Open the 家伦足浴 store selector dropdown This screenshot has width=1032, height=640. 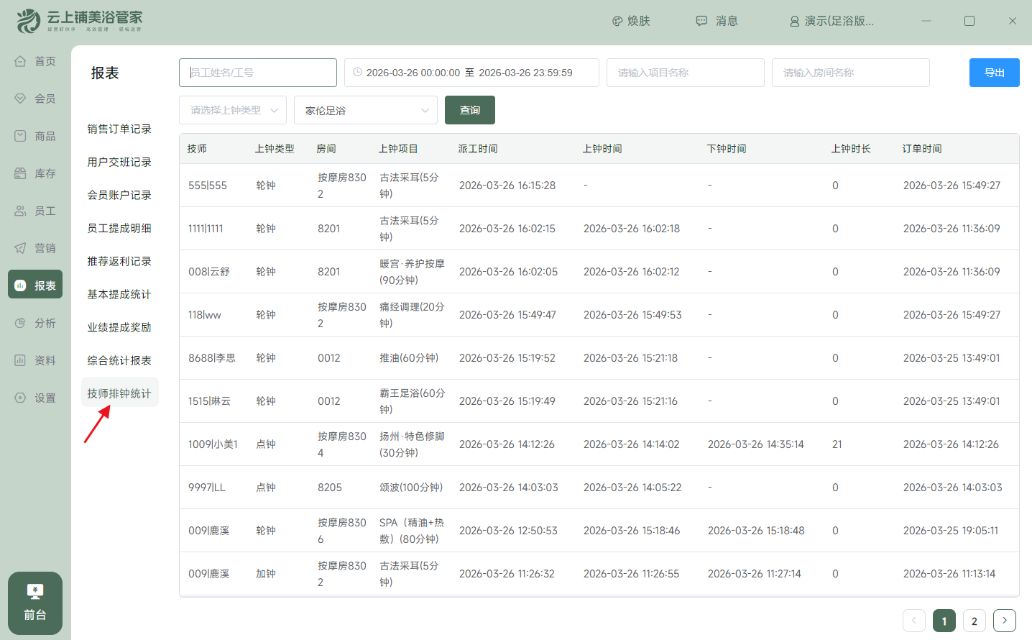[365, 110]
